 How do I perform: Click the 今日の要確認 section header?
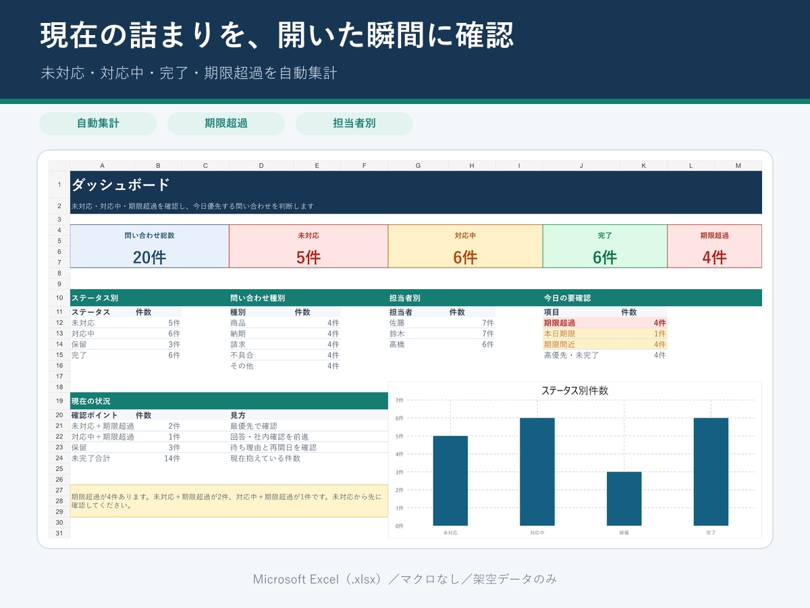pos(652,298)
